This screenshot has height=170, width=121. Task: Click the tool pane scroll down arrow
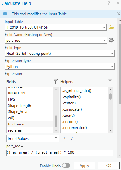point(120,155)
